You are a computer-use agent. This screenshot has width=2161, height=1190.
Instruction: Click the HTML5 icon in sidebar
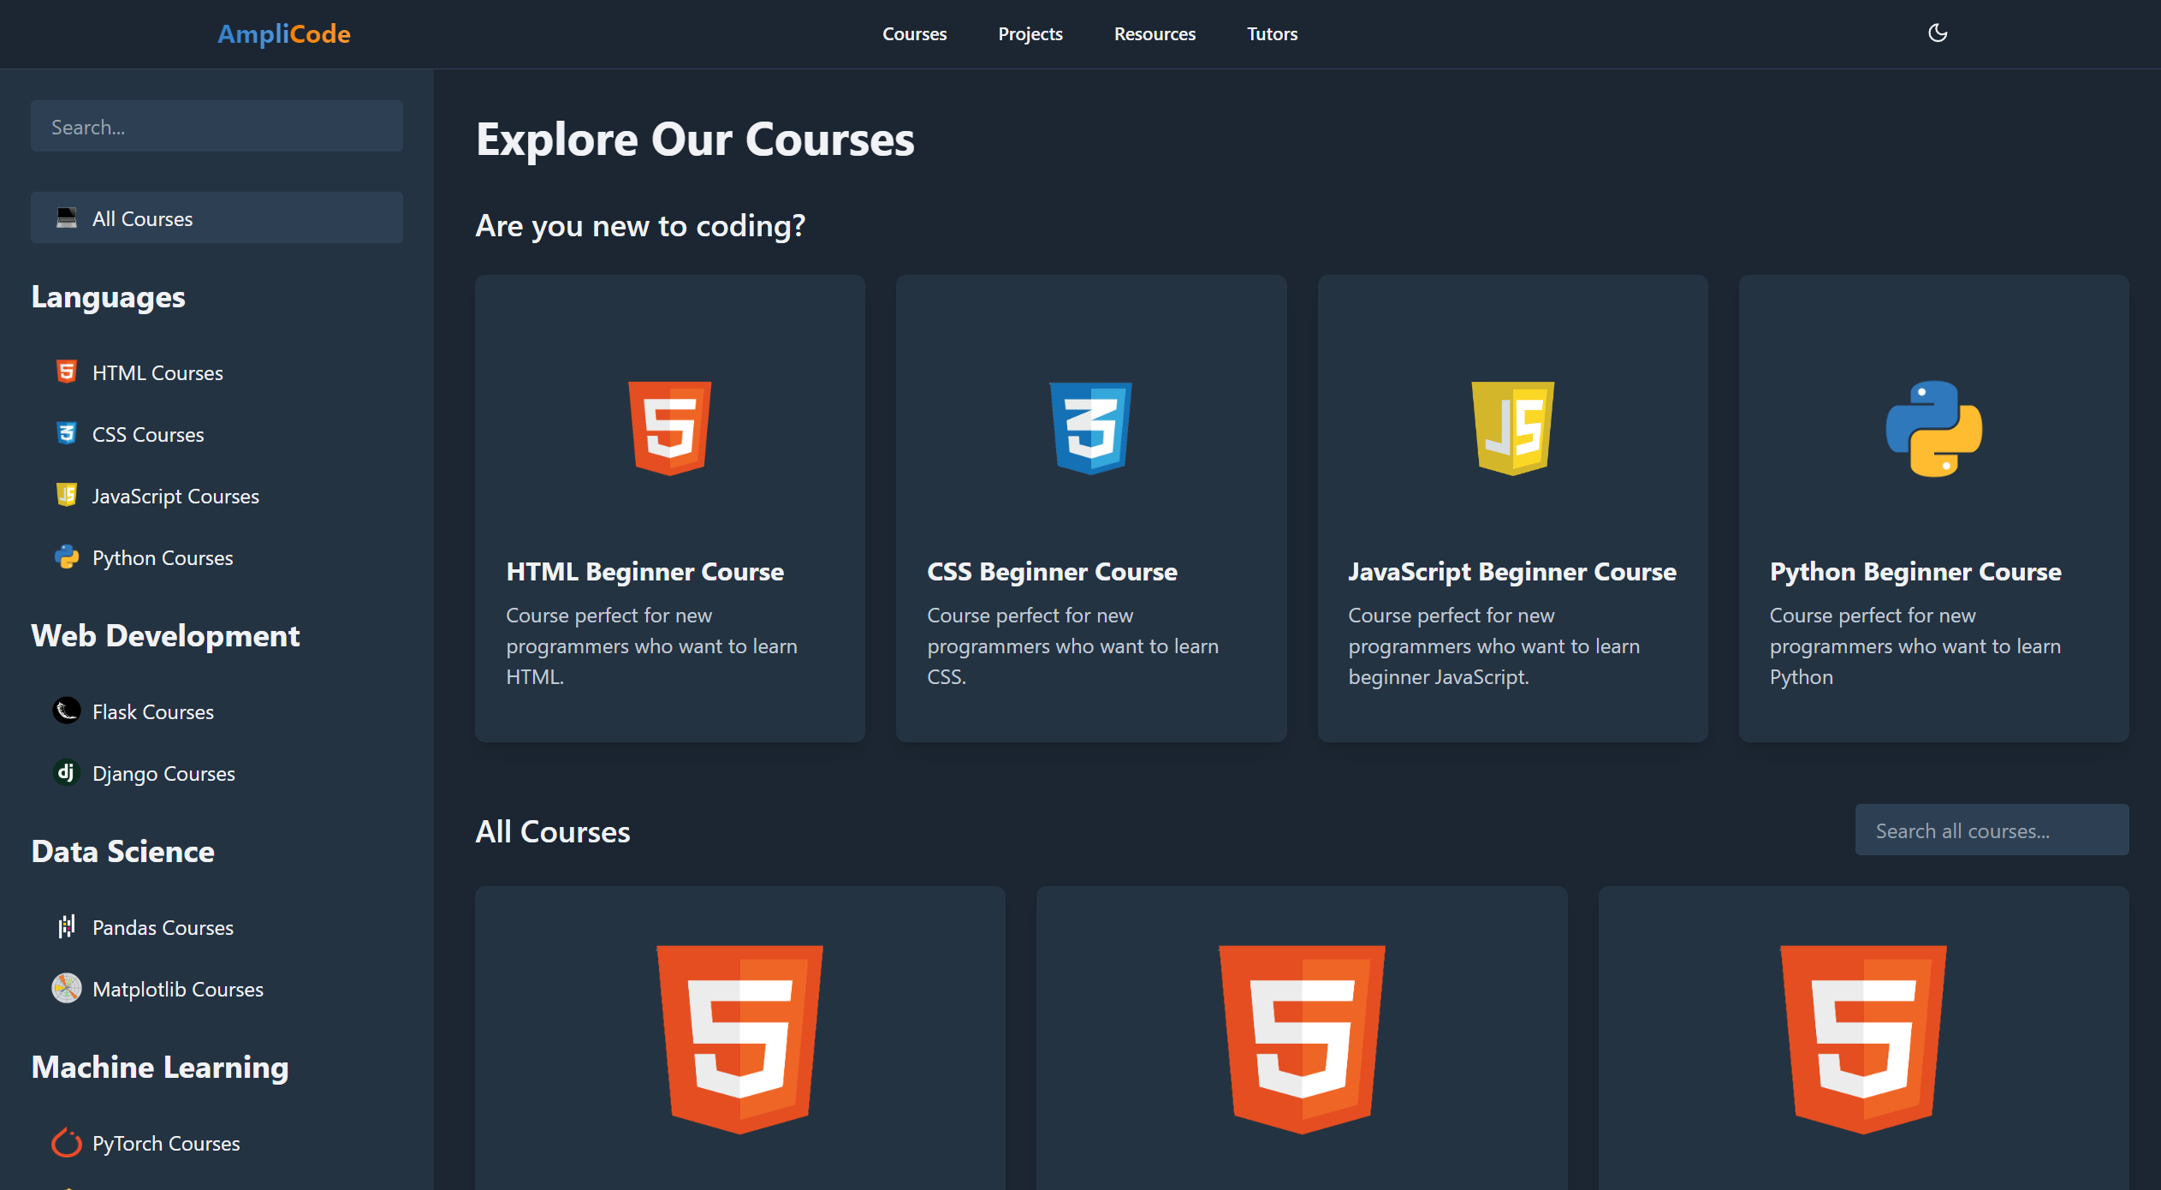pyautogui.click(x=67, y=372)
